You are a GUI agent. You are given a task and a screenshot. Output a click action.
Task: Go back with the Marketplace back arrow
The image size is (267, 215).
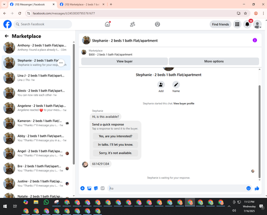click(6, 36)
